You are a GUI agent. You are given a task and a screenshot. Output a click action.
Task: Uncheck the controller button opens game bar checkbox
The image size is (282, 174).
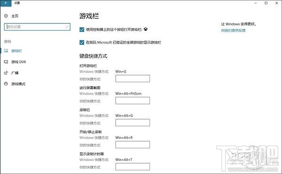click(82, 30)
